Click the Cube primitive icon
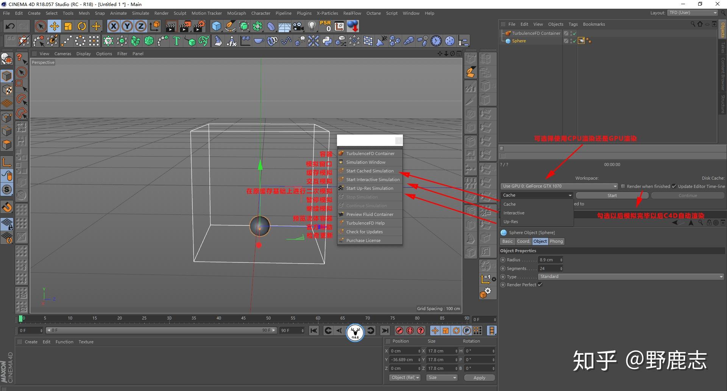This screenshot has width=727, height=391. pyautogui.click(x=216, y=26)
